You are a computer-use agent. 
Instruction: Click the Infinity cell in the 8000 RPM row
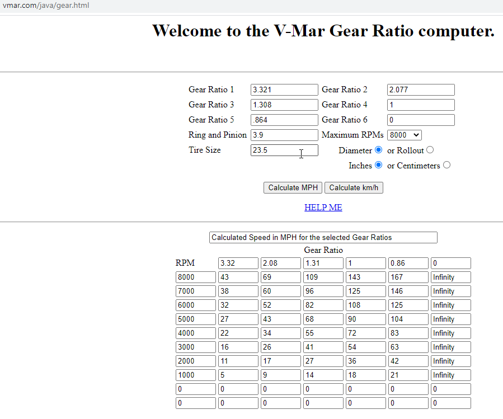coord(451,277)
